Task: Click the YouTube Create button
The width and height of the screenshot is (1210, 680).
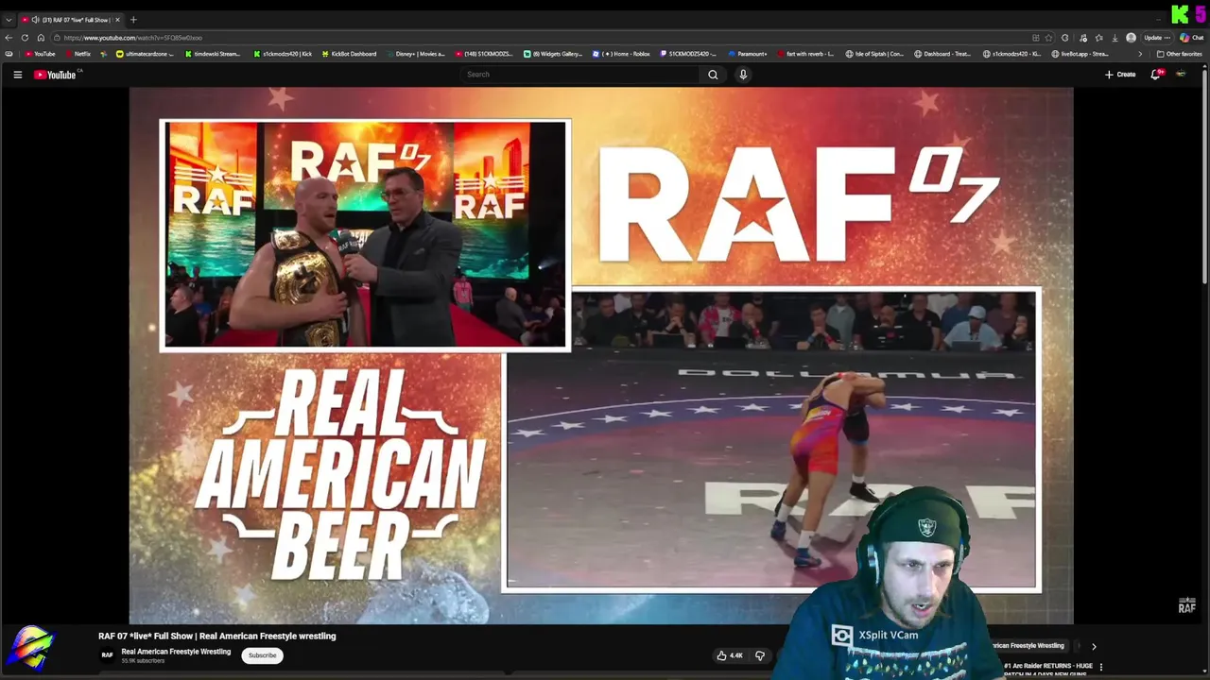Action: click(1120, 75)
